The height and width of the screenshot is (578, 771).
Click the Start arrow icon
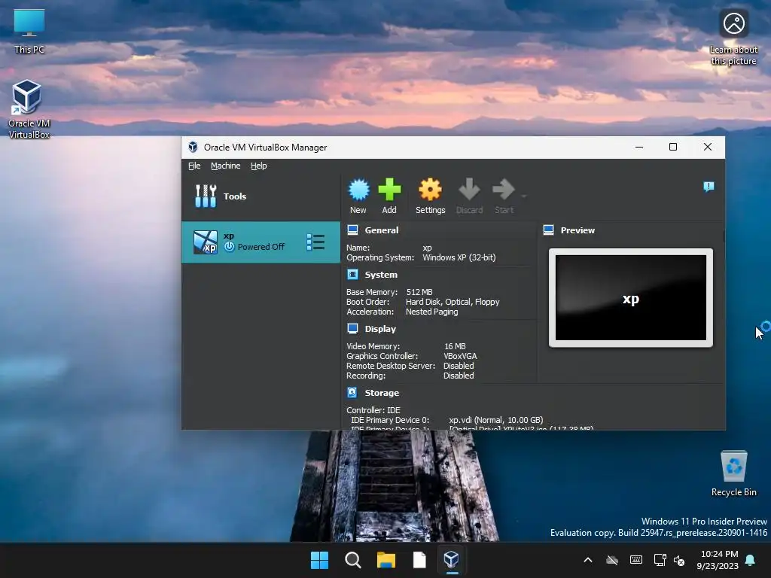(504, 190)
